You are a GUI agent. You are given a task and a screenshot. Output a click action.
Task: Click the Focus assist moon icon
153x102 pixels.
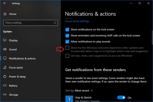(5, 67)
